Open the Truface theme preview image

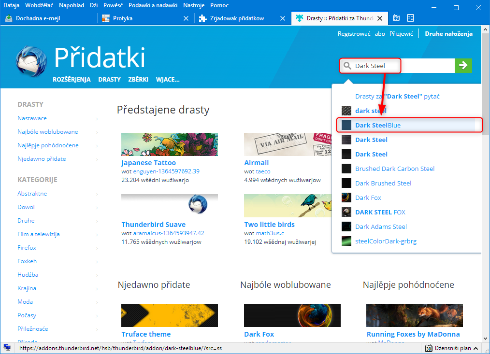pyautogui.click(x=170, y=315)
